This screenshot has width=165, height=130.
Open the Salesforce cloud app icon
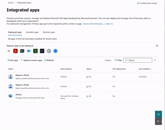click(29, 51)
